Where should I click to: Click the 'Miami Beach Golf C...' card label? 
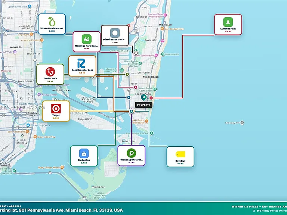(115, 40)
